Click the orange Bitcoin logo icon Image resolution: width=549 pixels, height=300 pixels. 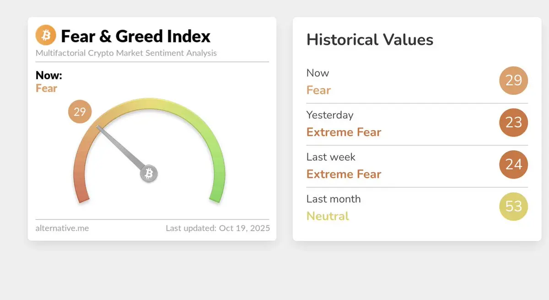click(46, 35)
